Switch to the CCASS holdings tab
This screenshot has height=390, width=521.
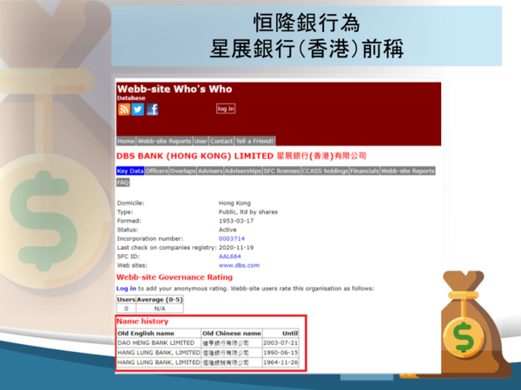pyautogui.click(x=325, y=171)
